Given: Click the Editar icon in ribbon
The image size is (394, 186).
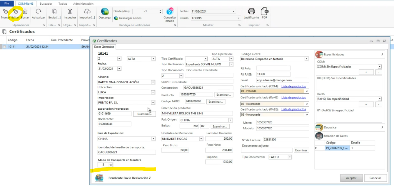Looking at the screenshot, I should pos(15,12).
